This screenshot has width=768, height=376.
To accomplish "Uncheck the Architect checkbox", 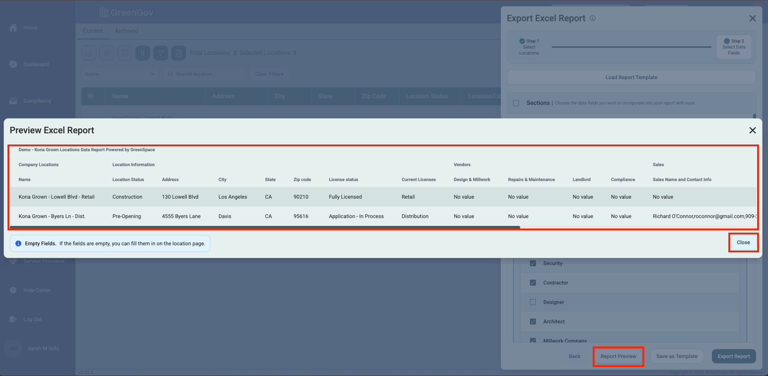I will click(533, 321).
